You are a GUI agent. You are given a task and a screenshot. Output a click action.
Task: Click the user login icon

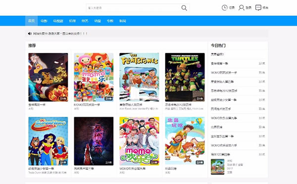pyautogui.click(x=241, y=8)
